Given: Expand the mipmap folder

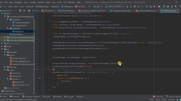Looking at the screenshot, I should pyautogui.click(x=5, y=67).
